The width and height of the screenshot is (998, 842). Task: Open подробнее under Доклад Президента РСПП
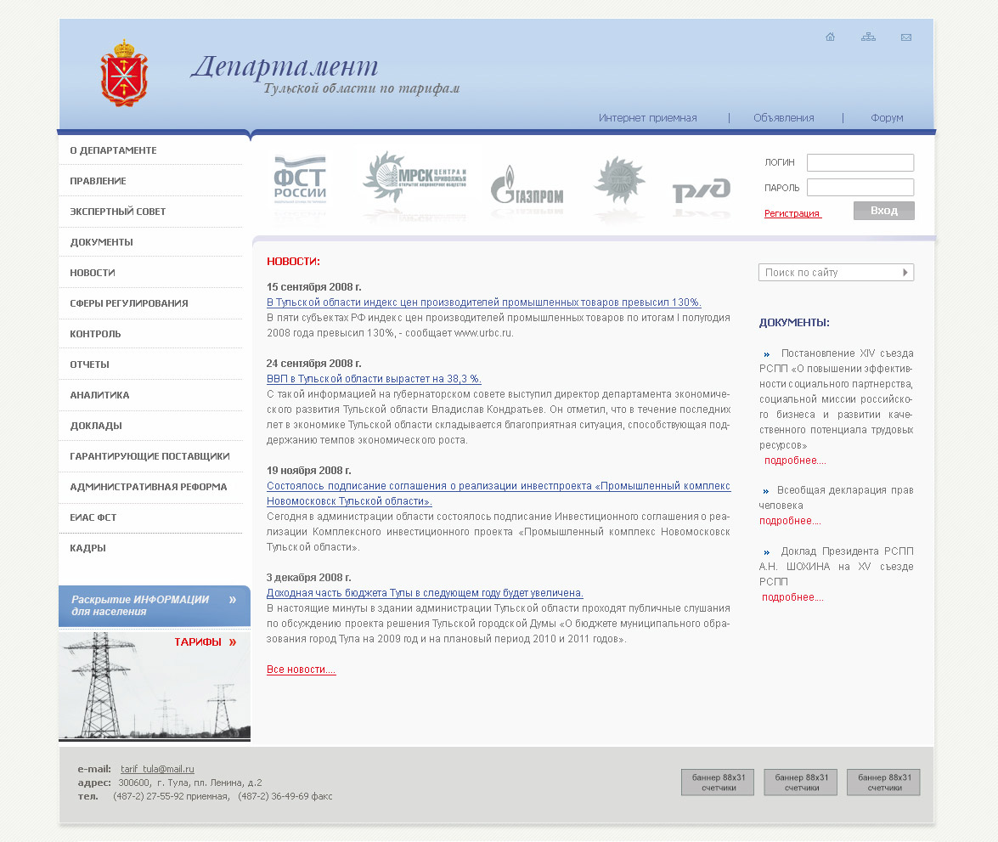(x=792, y=597)
